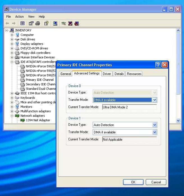Click the Scan for hardware changes icon

pyautogui.click(x=55, y=23)
